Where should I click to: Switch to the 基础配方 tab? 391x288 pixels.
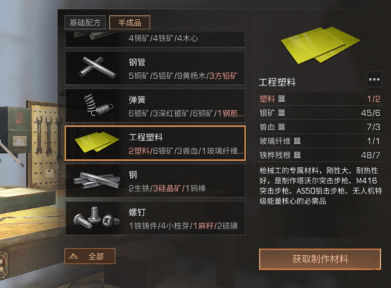(x=85, y=23)
